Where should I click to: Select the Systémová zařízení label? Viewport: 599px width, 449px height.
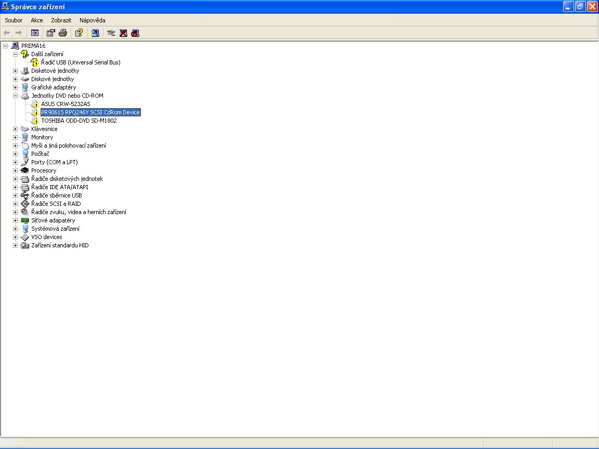(x=56, y=229)
